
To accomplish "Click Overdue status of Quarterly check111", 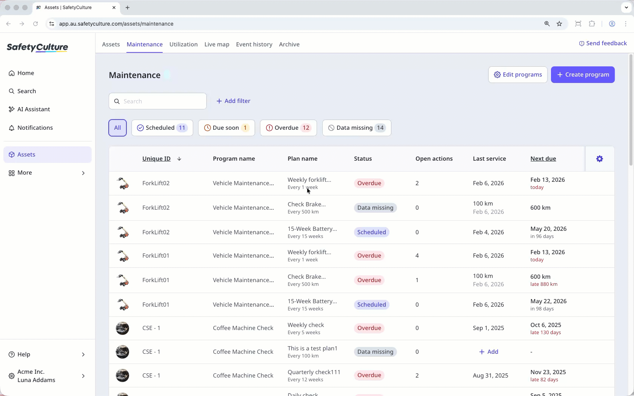I will pos(369,375).
